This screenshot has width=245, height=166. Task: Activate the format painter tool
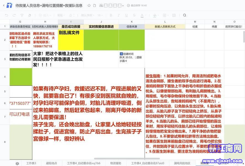[x=22, y=15]
